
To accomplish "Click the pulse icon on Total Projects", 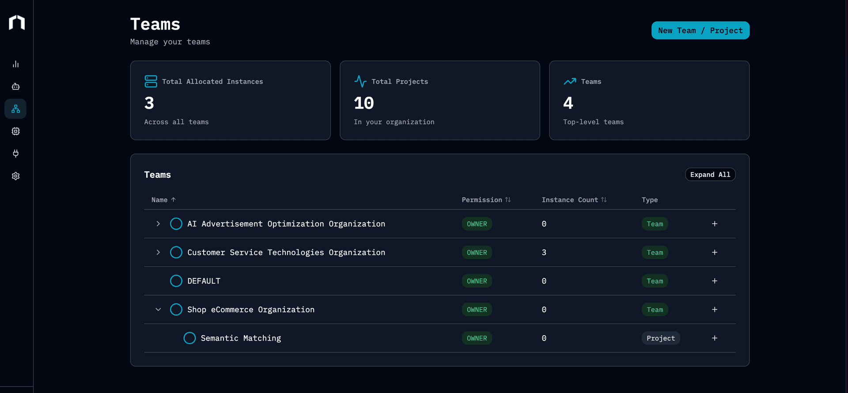I will point(360,81).
